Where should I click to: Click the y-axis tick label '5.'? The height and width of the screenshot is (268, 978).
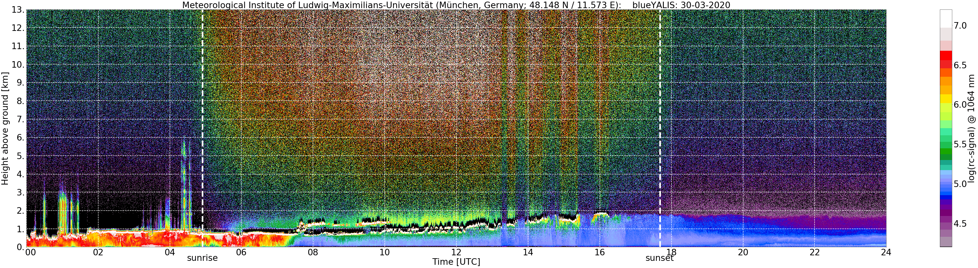[x=21, y=156]
